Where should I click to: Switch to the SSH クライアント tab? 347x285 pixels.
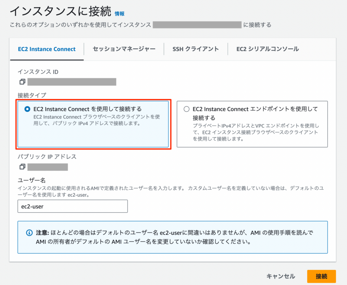click(x=196, y=49)
